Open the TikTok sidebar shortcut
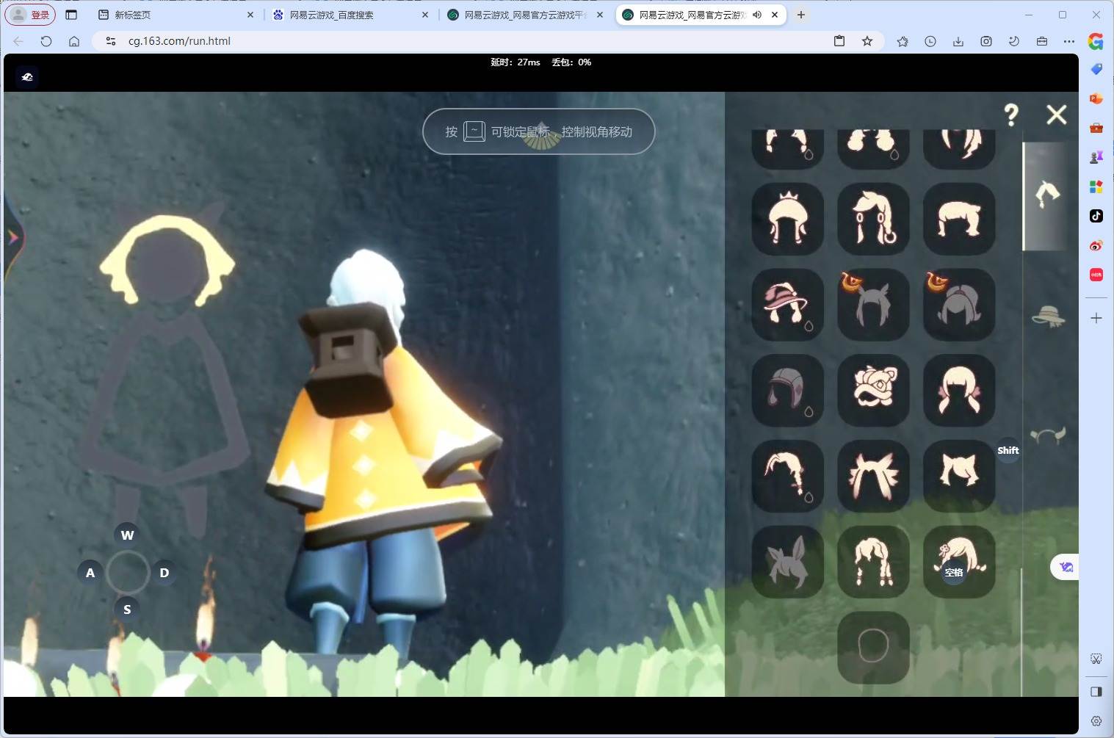The height and width of the screenshot is (738, 1114). coord(1096,216)
